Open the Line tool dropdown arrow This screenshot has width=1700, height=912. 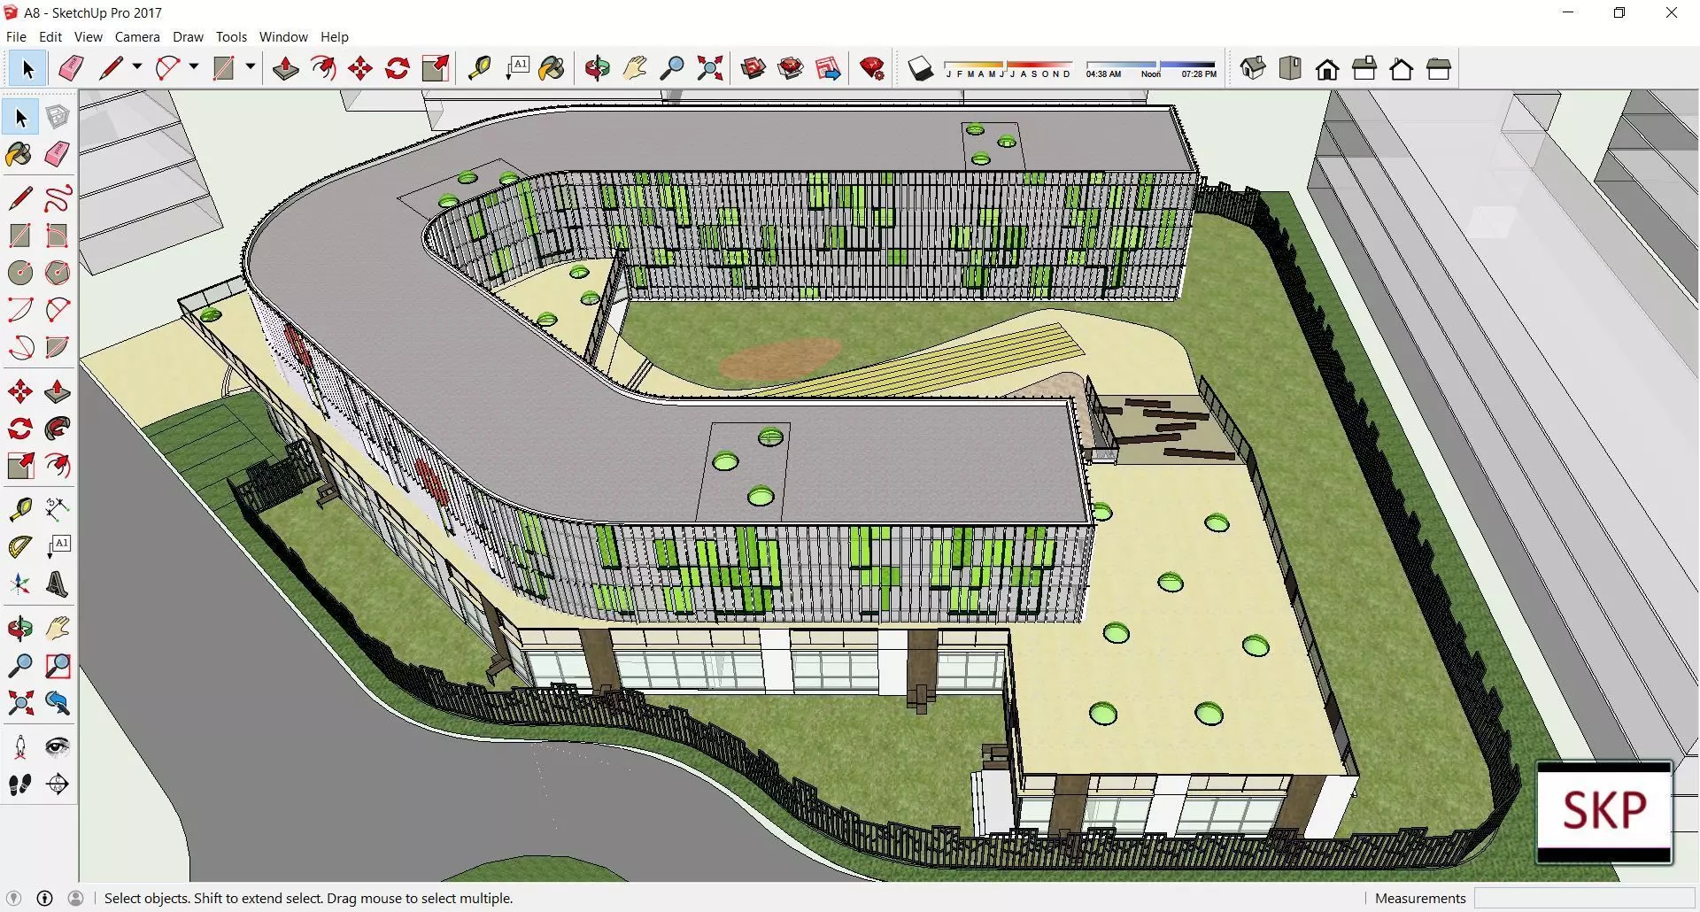point(136,67)
